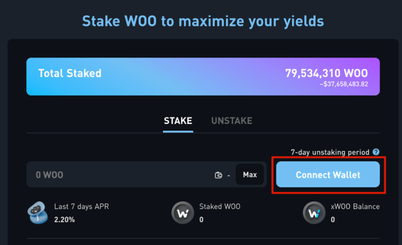Switch to the STAKE tab
Image resolution: width=402 pixels, height=245 pixels.
(178, 121)
